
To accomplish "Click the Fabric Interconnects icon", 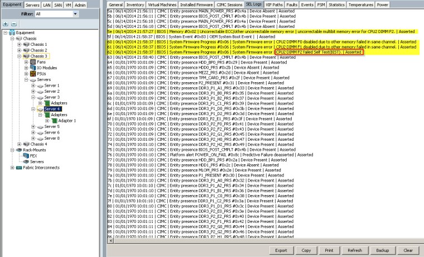I will (19, 168).
